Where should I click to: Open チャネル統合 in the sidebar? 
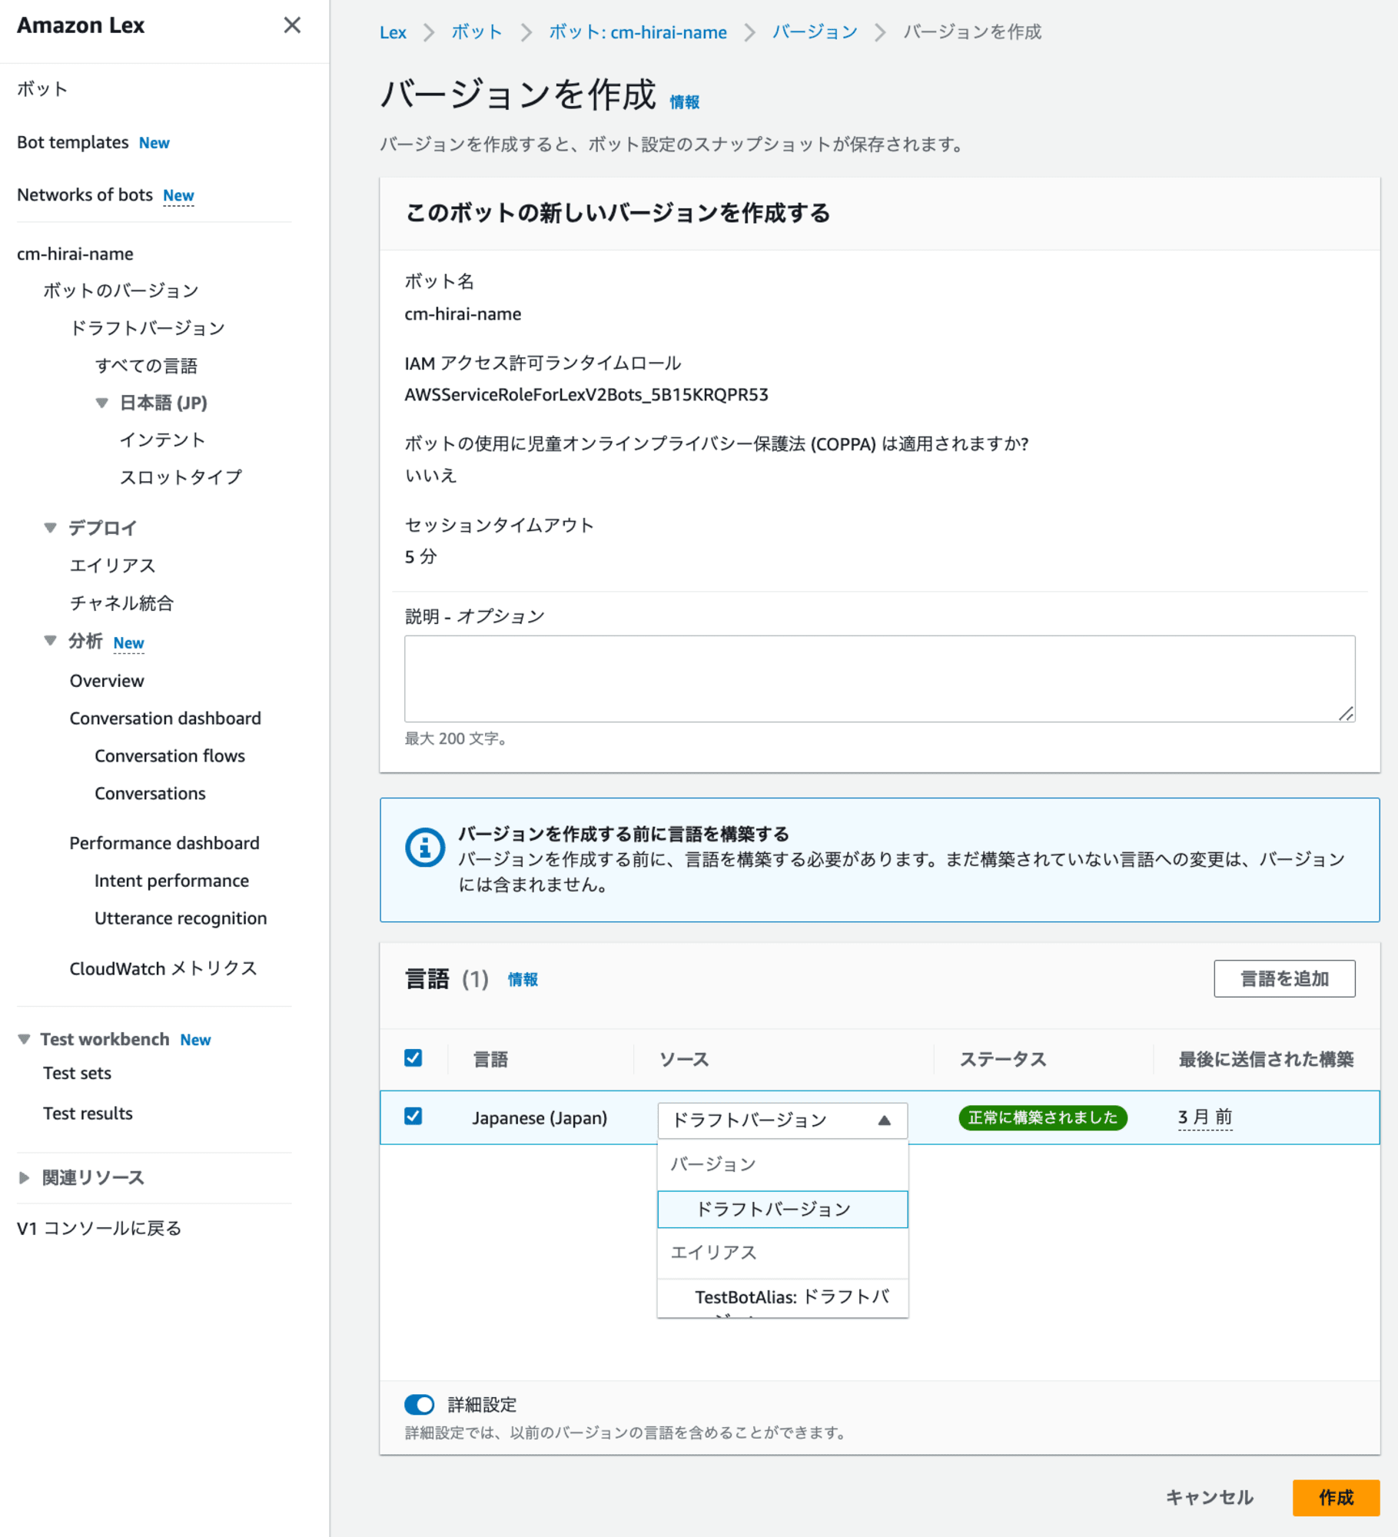[121, 603]
